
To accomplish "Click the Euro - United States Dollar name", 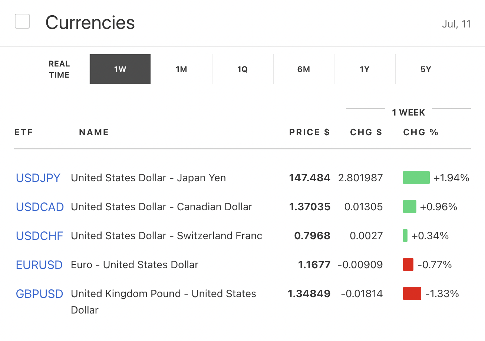I will pos(135,265).
